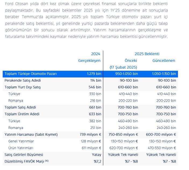Click 'Romanya' under Toplam Yurt Dışı Satış

pyautogui.click(x=16, y=101)
